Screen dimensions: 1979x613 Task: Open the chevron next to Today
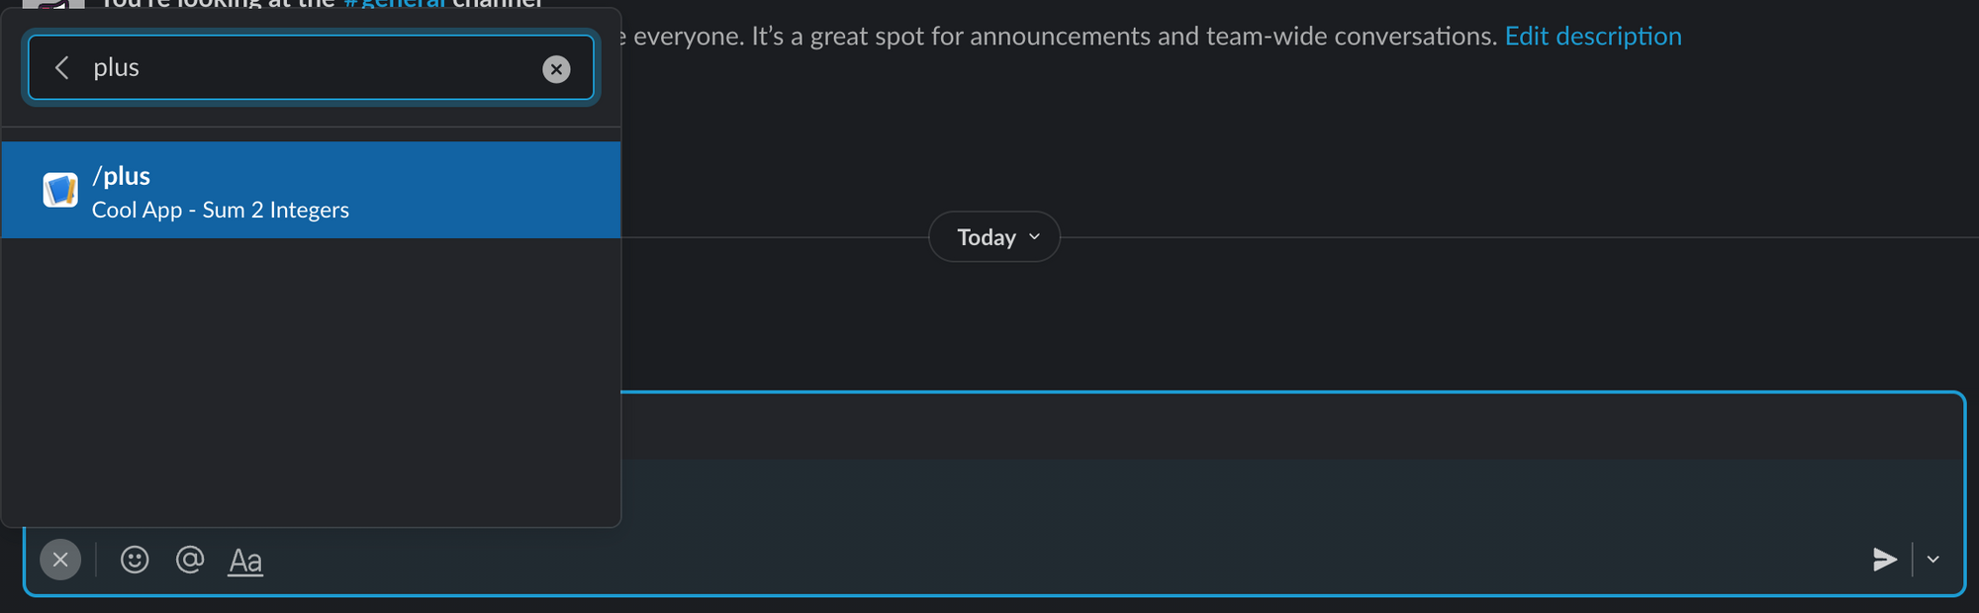point(1033,237)
